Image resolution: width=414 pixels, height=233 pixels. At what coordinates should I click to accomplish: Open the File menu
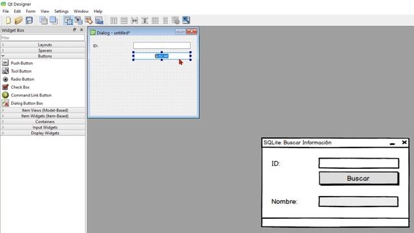6,11
